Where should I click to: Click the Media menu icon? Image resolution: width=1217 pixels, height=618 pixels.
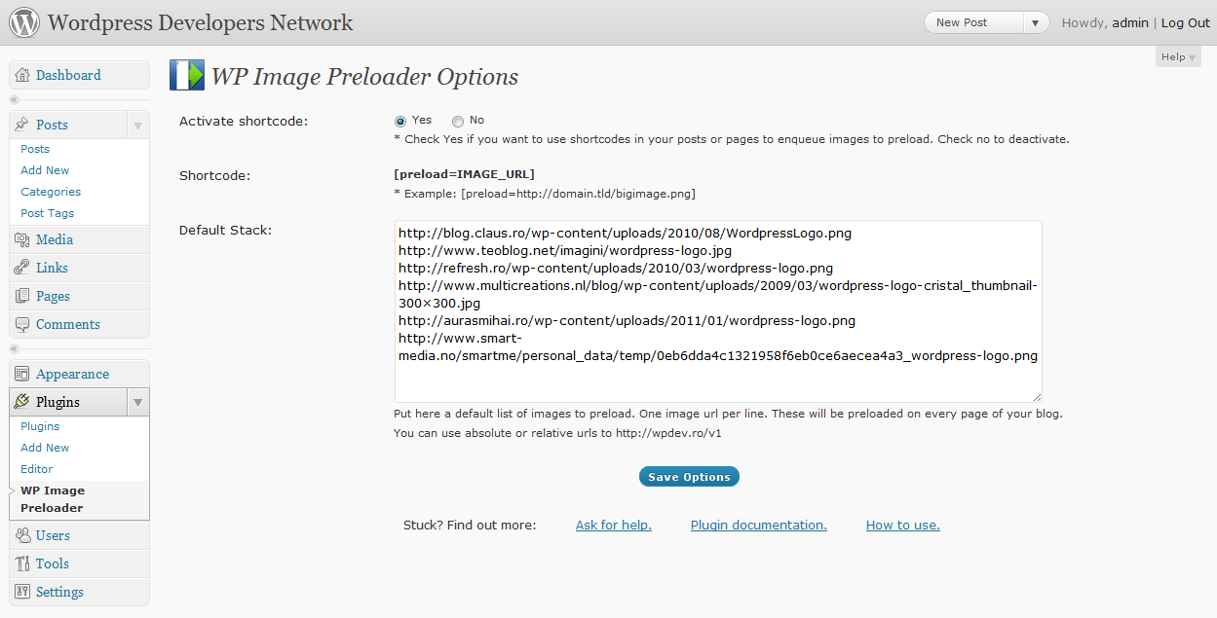click(22, 239)
